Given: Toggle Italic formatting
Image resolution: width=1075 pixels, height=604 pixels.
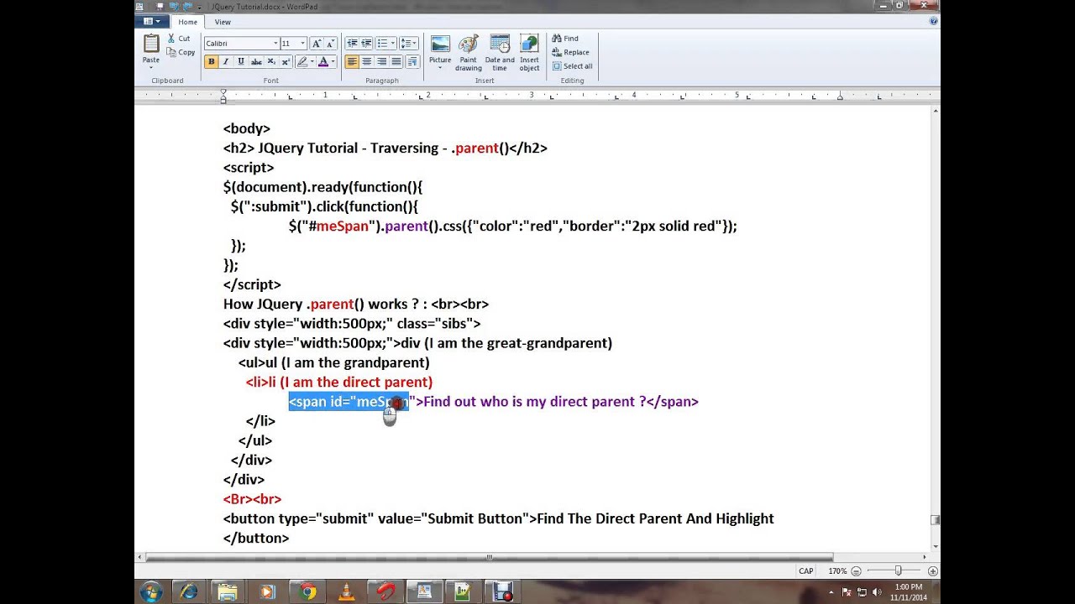Looking at the screenshot, I should click(x=225, y=62).
